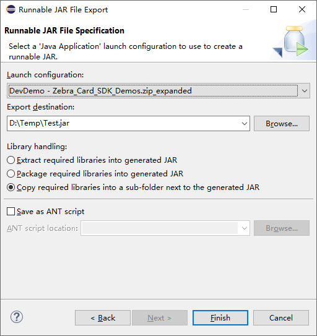Viewport: 317px width, 336px height.
Task: Click Browse next to ANT script location
Action: click(x=282, y=228)
